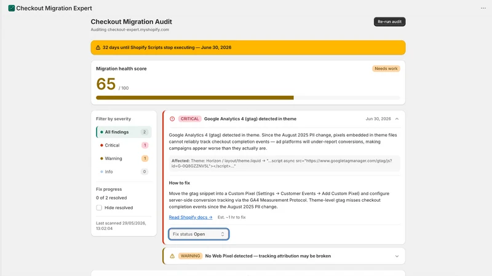Click the warning triangle in the yellow banner

pyautogui.click(x=98, y=48)
